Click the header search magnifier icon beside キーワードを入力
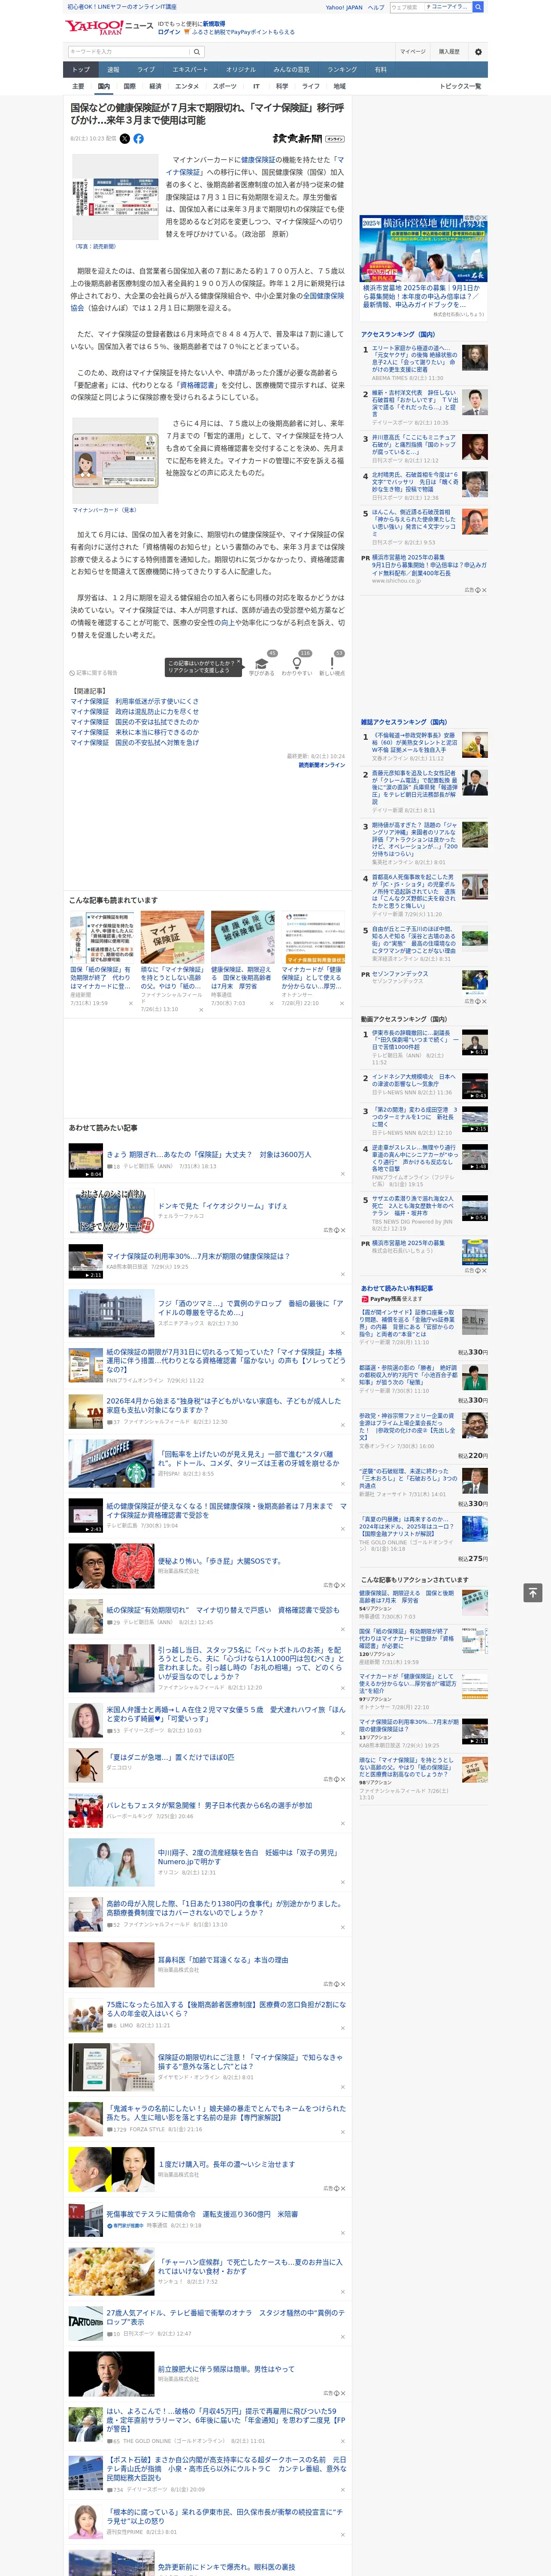 197,52
